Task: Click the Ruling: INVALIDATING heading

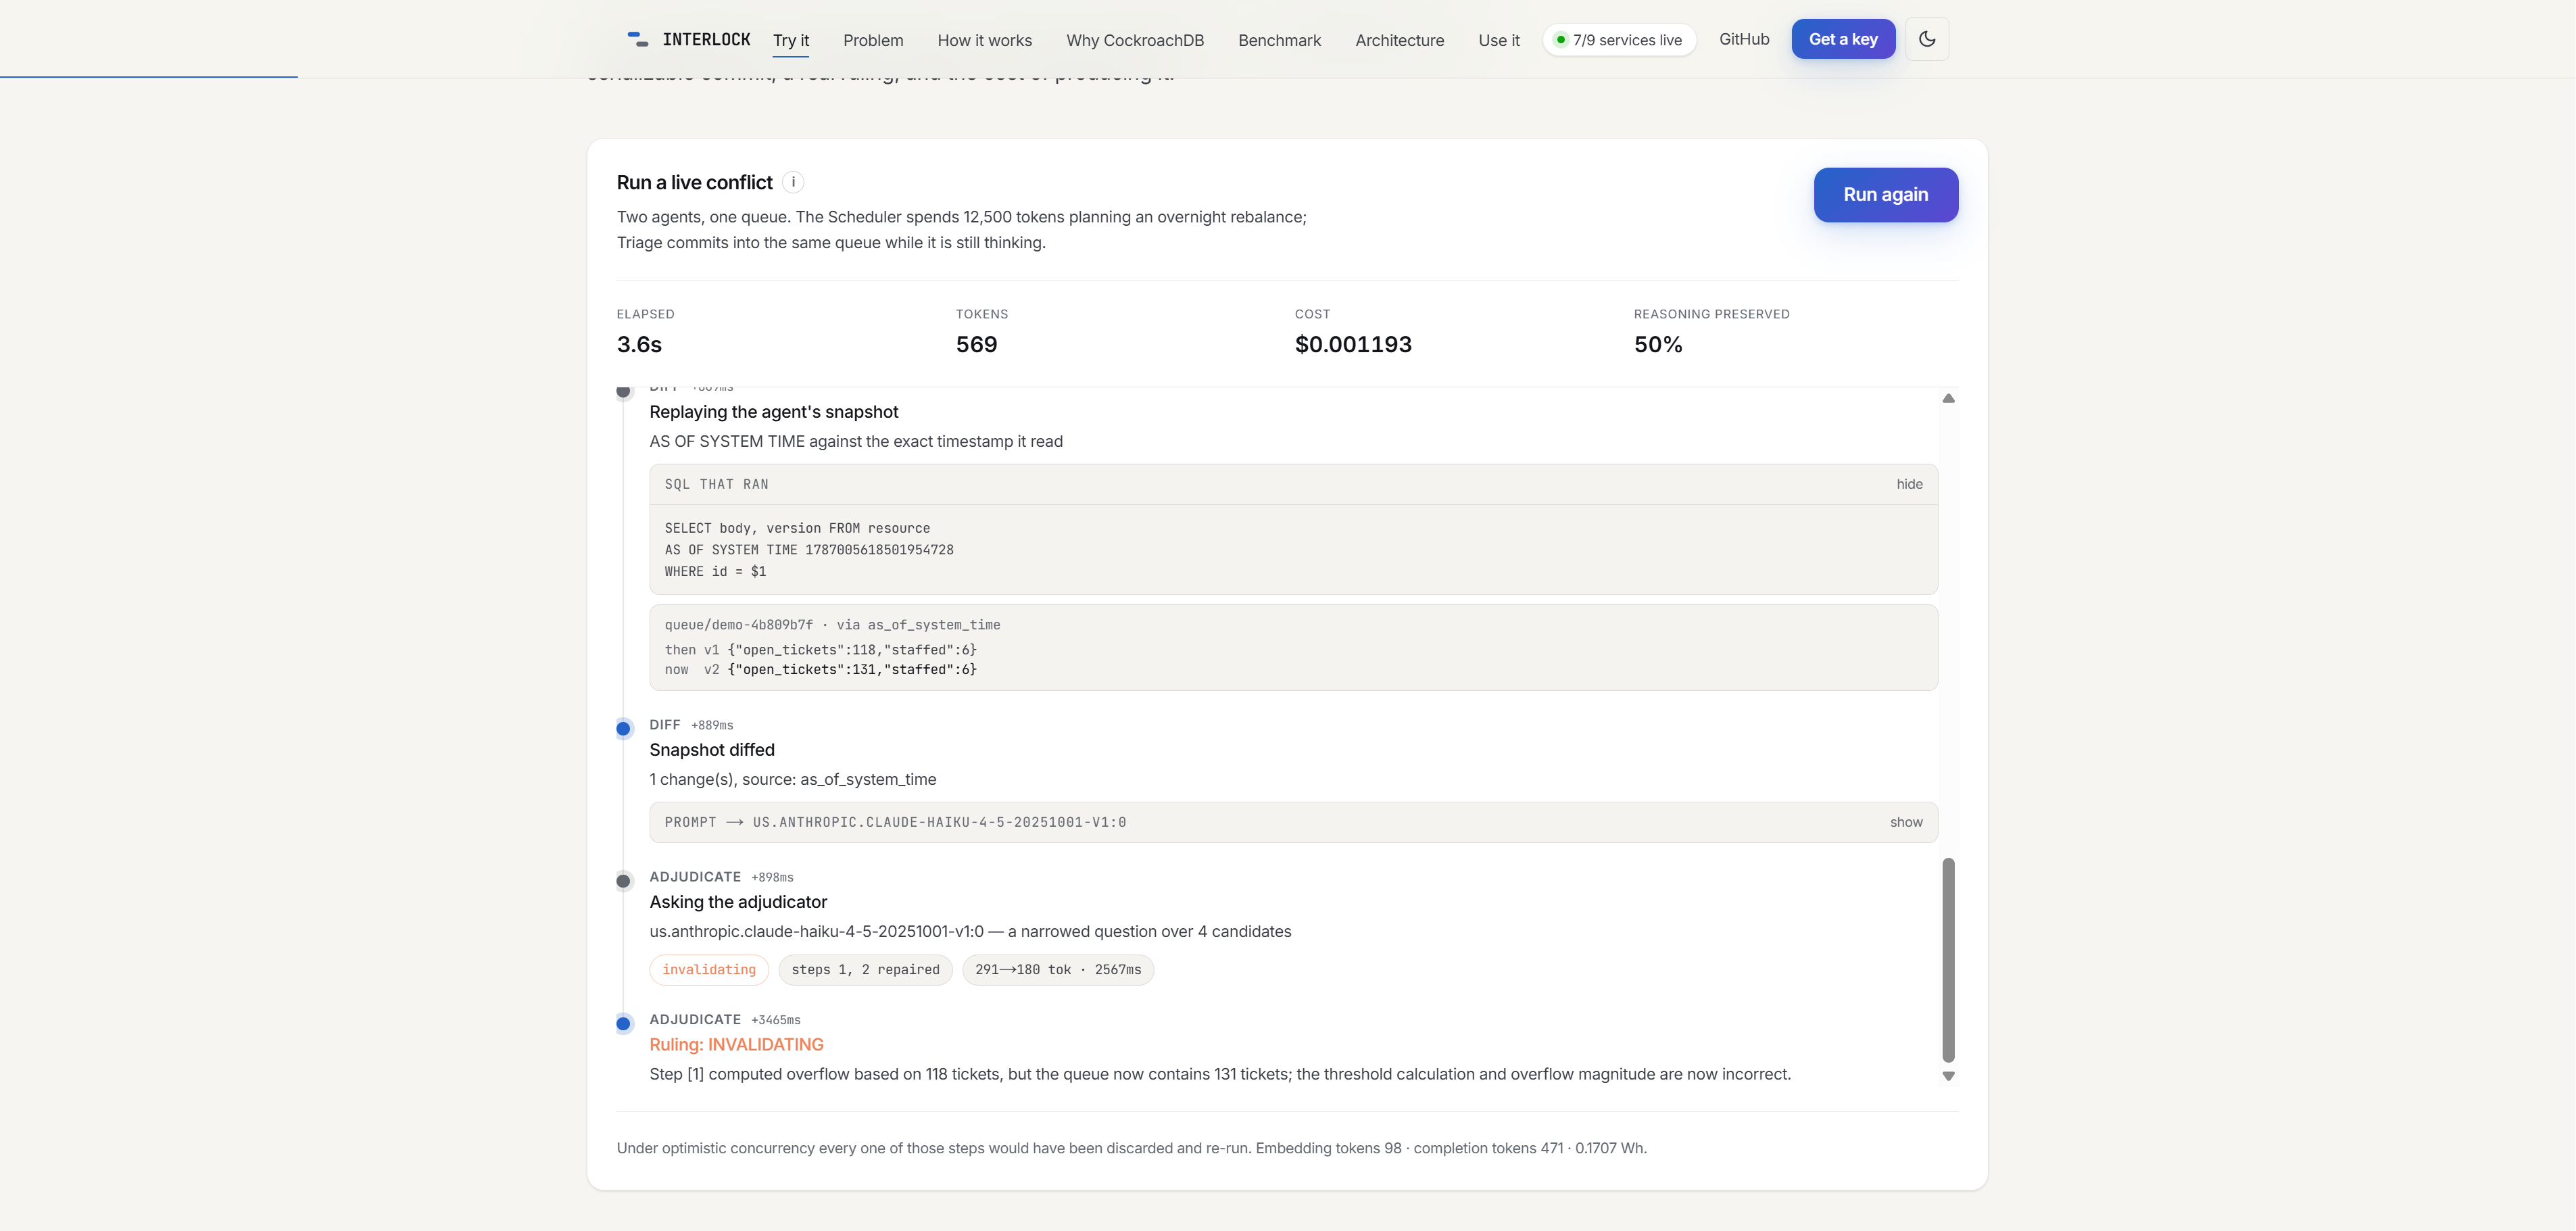Action: tap(737, 1045)
